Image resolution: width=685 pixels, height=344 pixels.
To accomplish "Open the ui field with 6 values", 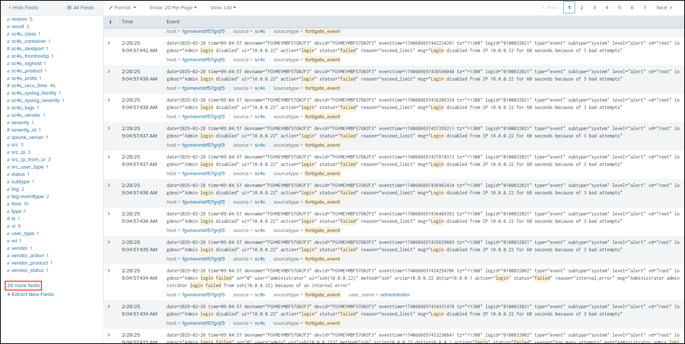I will [13, 226].
